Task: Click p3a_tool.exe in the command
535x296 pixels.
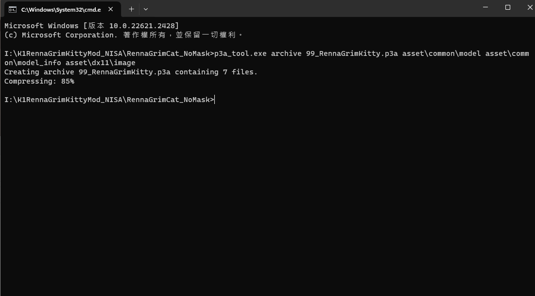Action: pos(240,53)
